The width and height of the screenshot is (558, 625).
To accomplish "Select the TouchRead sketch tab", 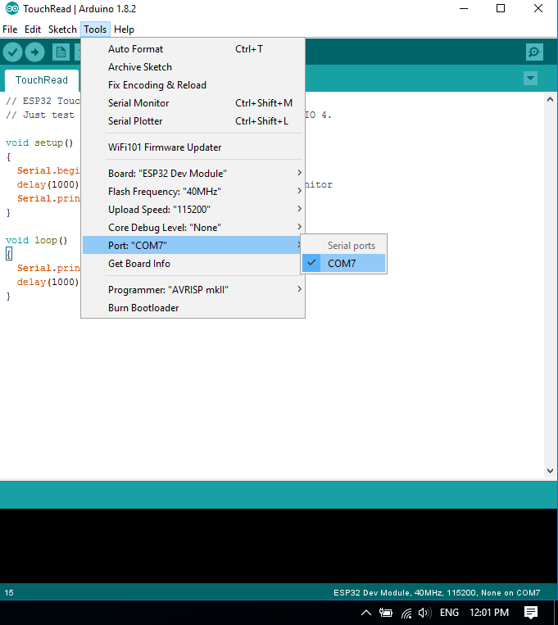I will point(42,80).
